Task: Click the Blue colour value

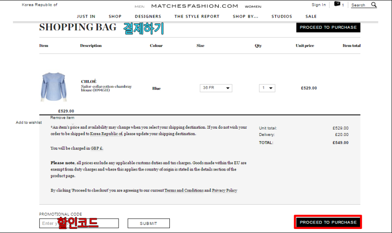Action: [156, 89]
